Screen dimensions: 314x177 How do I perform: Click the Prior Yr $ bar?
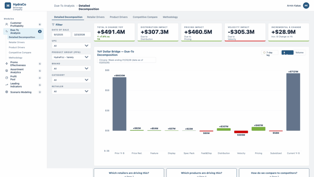(119, 104)
